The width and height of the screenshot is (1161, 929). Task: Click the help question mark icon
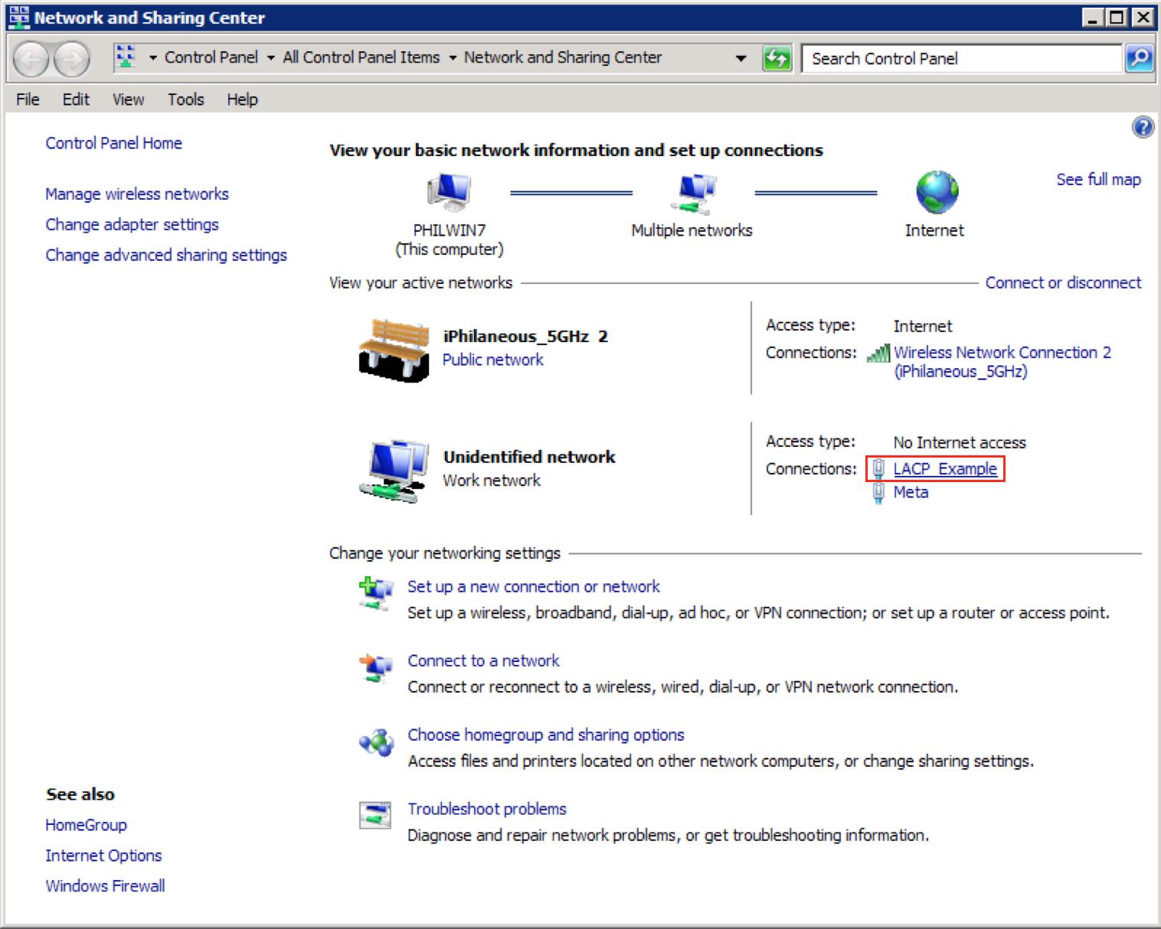1142,127
